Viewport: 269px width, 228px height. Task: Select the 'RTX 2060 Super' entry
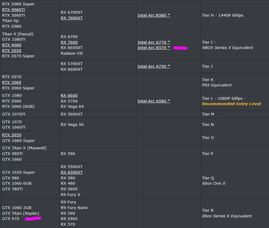[18, 88]
